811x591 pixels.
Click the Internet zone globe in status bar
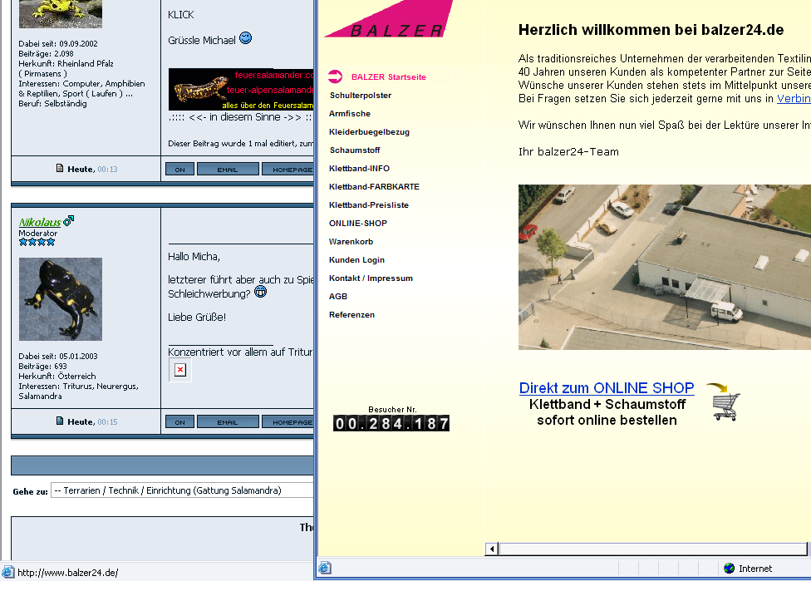click(730, 569)
